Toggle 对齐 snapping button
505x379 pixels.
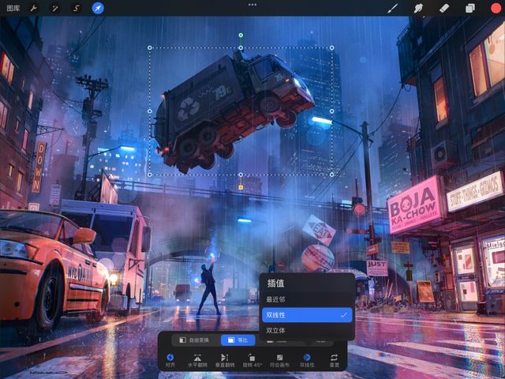[x=170, y=360]
